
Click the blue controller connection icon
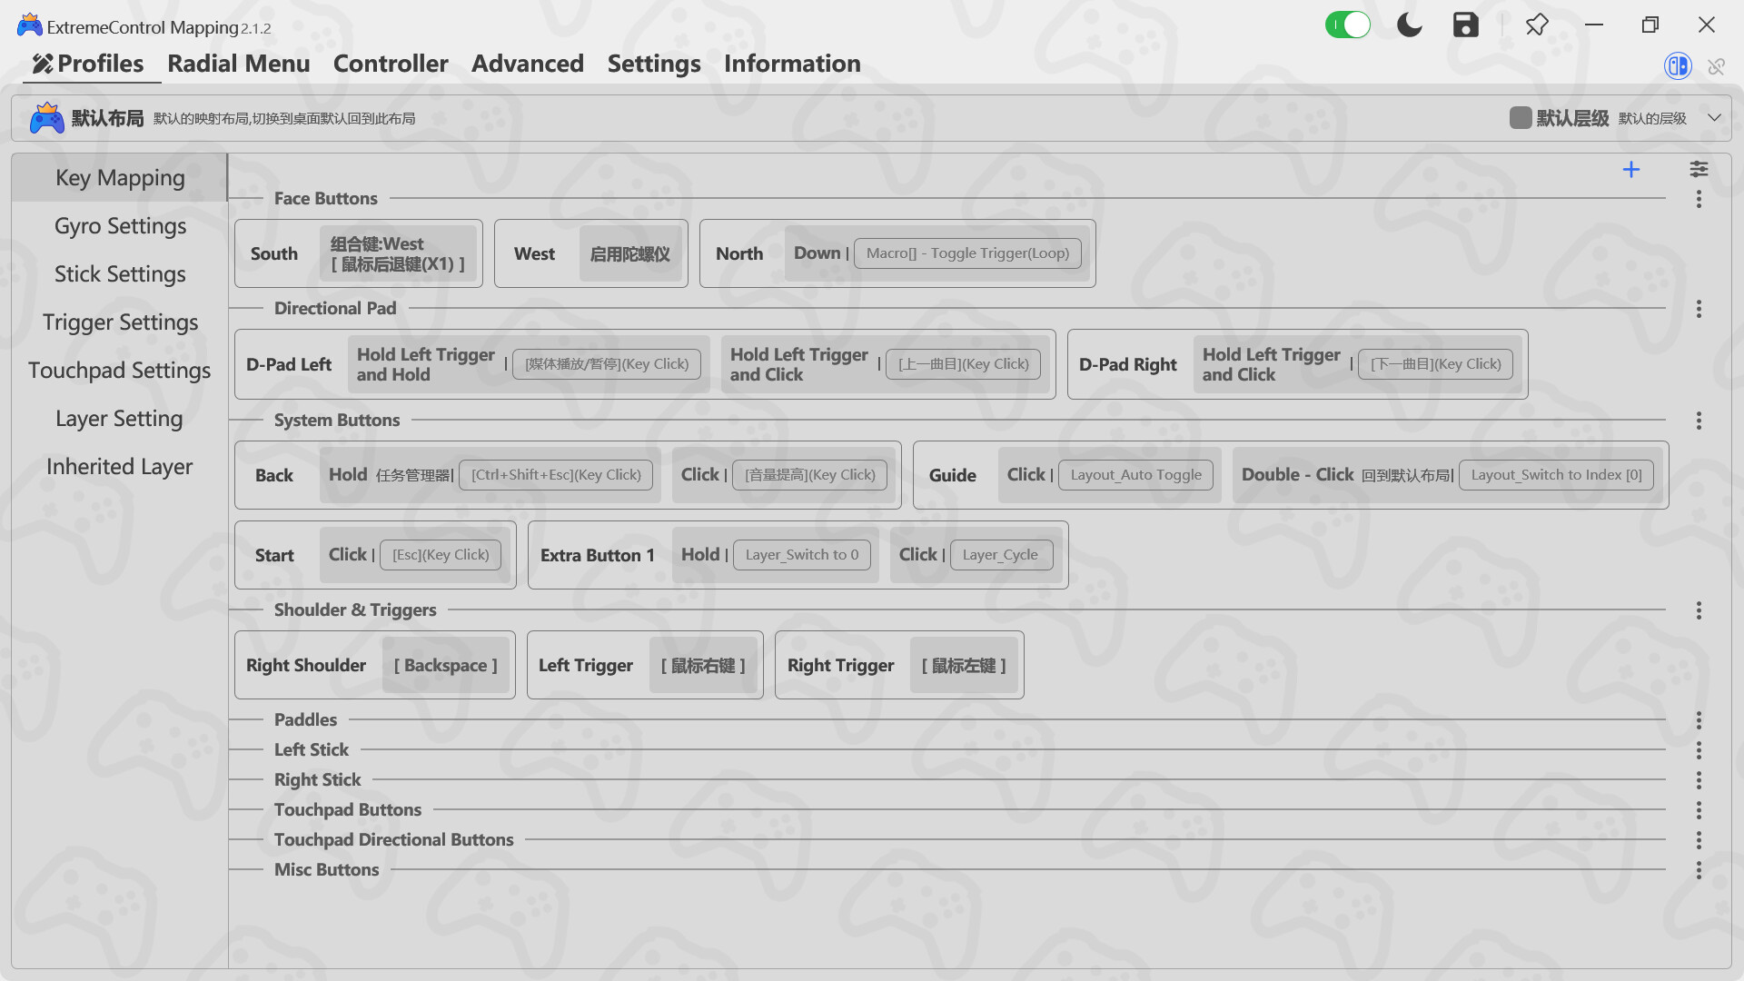[1677, 65]
